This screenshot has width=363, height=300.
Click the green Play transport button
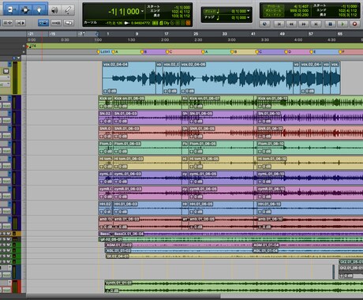point(342,24)
